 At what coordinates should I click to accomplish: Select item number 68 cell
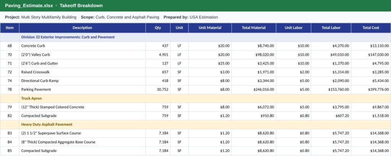coord(10,46)
